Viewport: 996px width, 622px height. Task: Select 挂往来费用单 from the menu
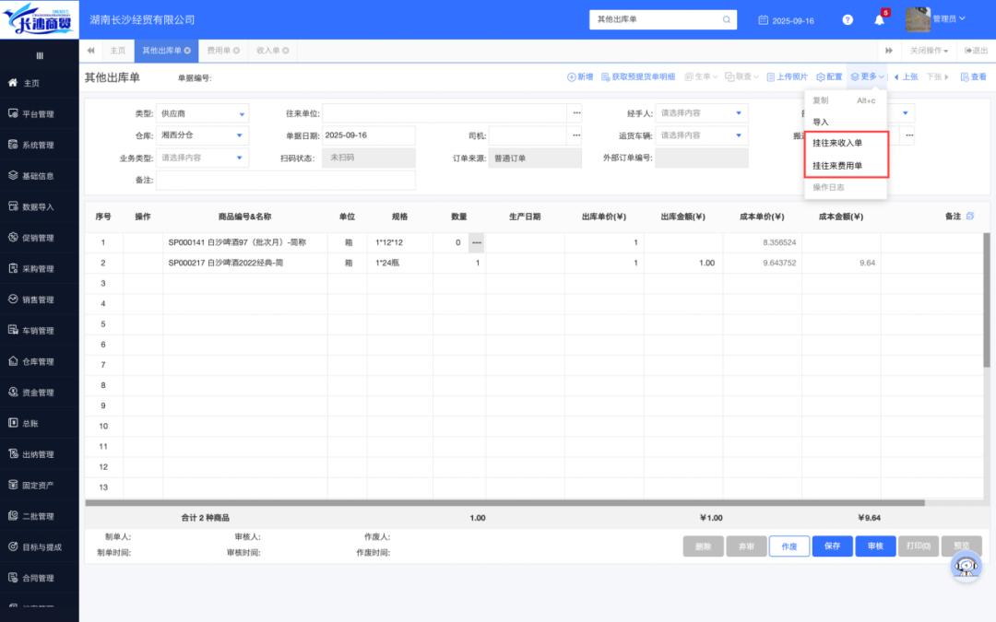tap(837, 166)
